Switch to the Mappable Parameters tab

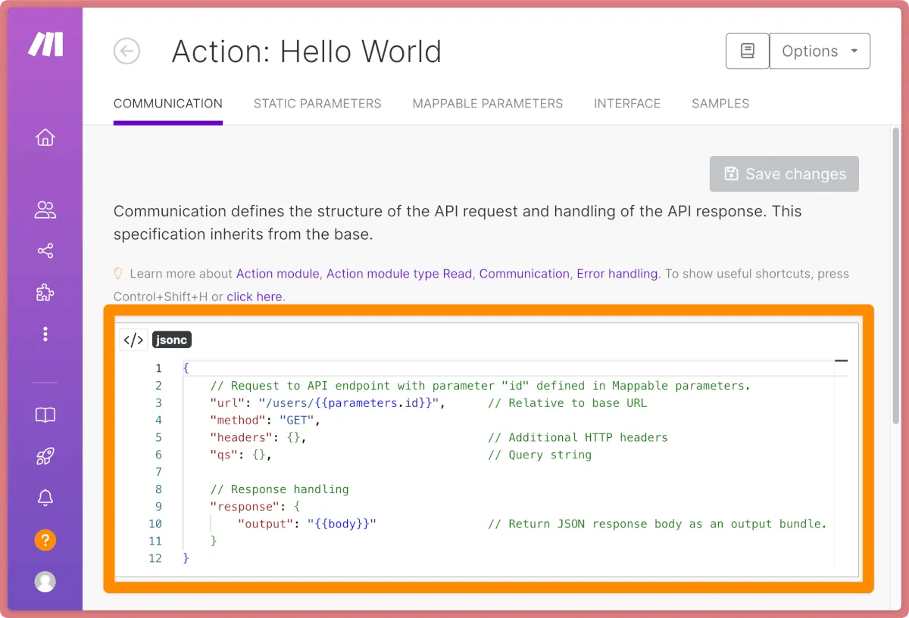click(x=488, y=104)
